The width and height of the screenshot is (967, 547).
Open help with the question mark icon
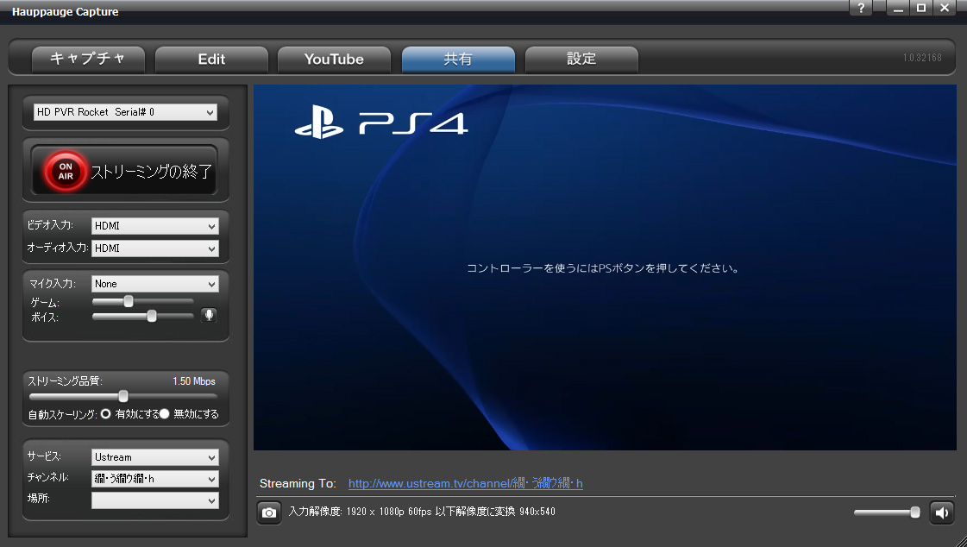861,8
